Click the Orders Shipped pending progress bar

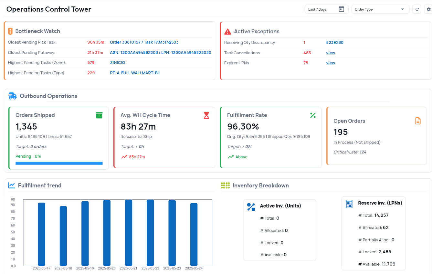tap(59, 163)
